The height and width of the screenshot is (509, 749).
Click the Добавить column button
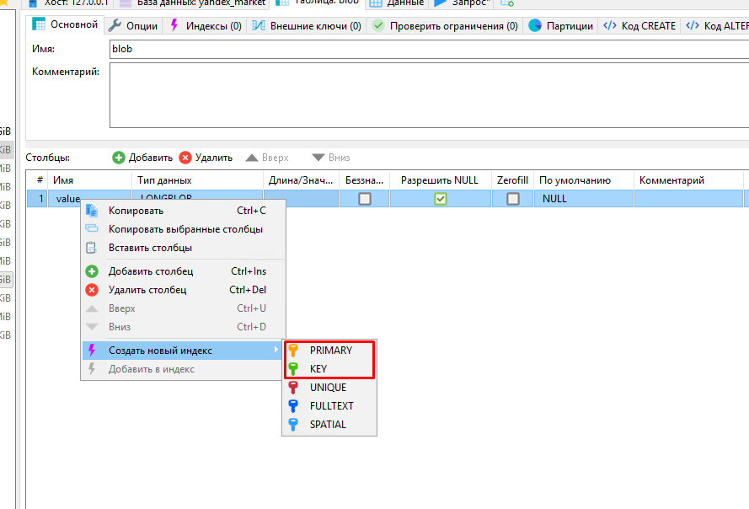coord(142,158)
